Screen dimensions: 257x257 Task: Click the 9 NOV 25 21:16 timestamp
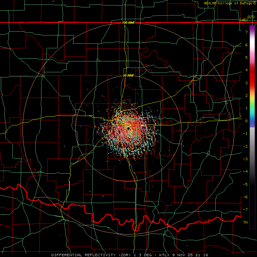tap(190, 255)
